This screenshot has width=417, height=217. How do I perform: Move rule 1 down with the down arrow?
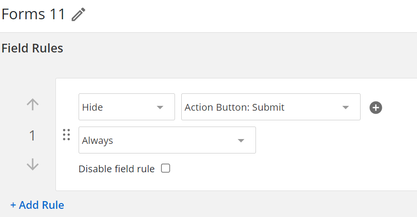(x=33, y=164)
